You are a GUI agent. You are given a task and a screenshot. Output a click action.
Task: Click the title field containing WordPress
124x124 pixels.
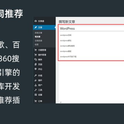click(x=92, y=29)
